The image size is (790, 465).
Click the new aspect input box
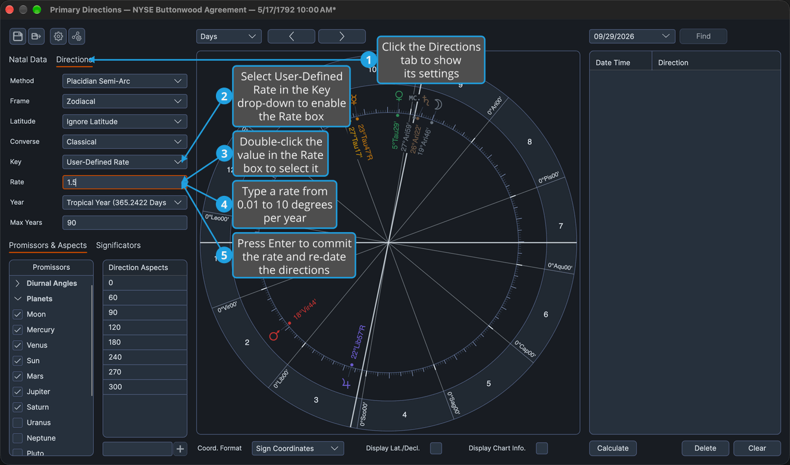tap(137, 449)
